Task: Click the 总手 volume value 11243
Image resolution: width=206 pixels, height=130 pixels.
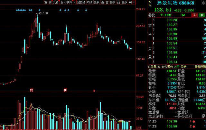Action: click(172, 87)
